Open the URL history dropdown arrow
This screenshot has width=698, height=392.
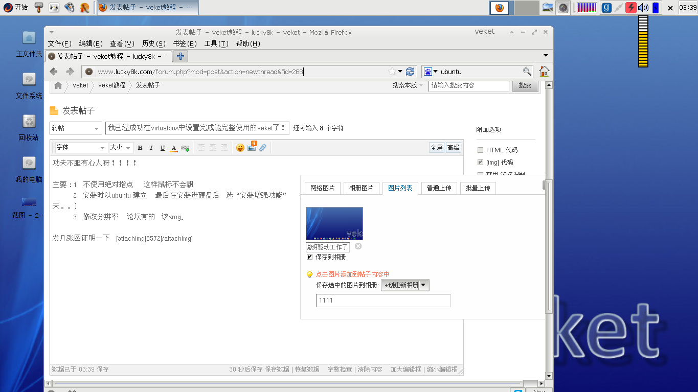[400, 72]
